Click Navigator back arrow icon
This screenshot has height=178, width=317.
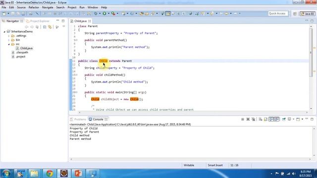point(26,27)
